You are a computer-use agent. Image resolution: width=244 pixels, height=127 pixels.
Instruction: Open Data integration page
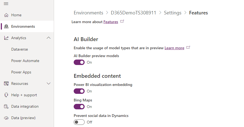click(x=25, y=107)
